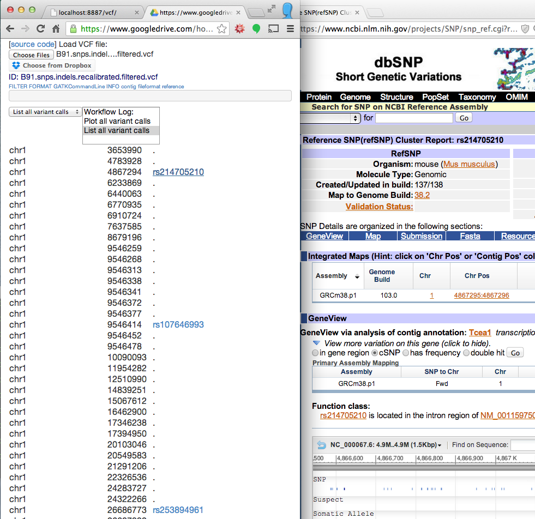Click the secure lock icon in address bar

tap(73, 29)
